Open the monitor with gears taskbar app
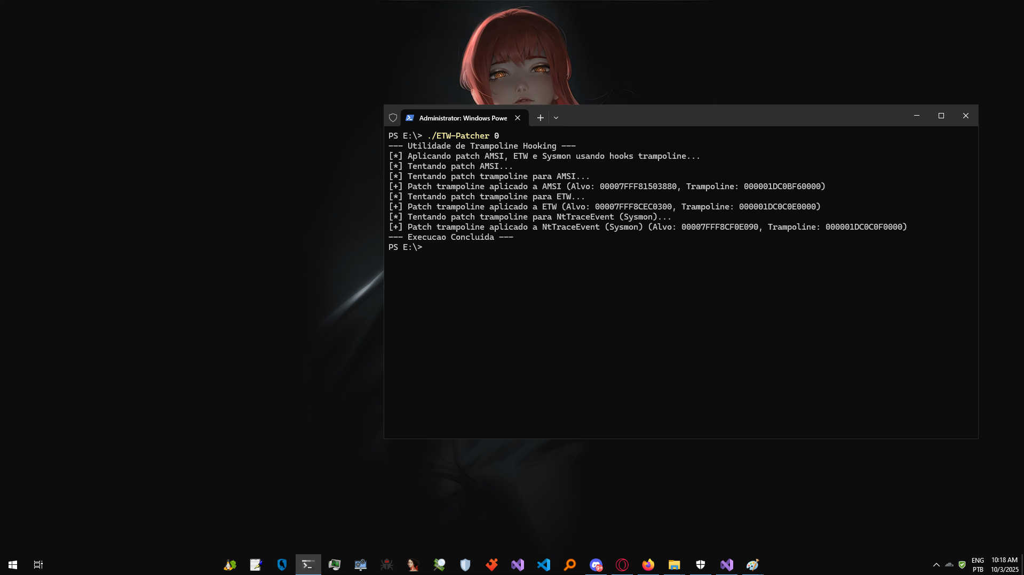The height and width of the screenshot is (575, 1024). click(x=361, y=564)
